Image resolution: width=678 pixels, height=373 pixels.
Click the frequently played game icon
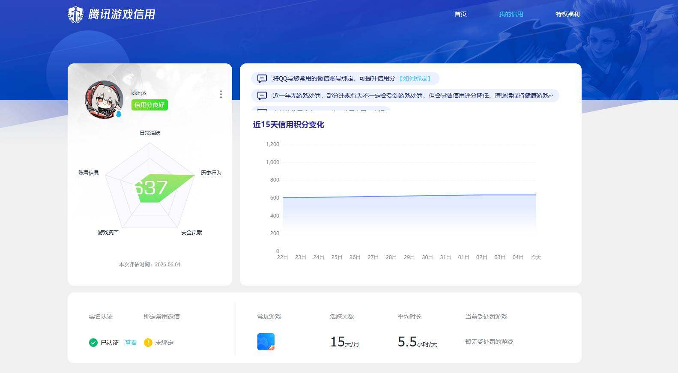(x=266, y=342)
